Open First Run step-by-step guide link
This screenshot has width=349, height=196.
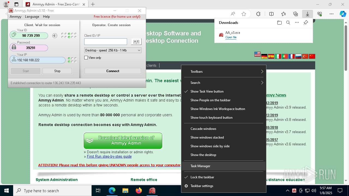109,157
